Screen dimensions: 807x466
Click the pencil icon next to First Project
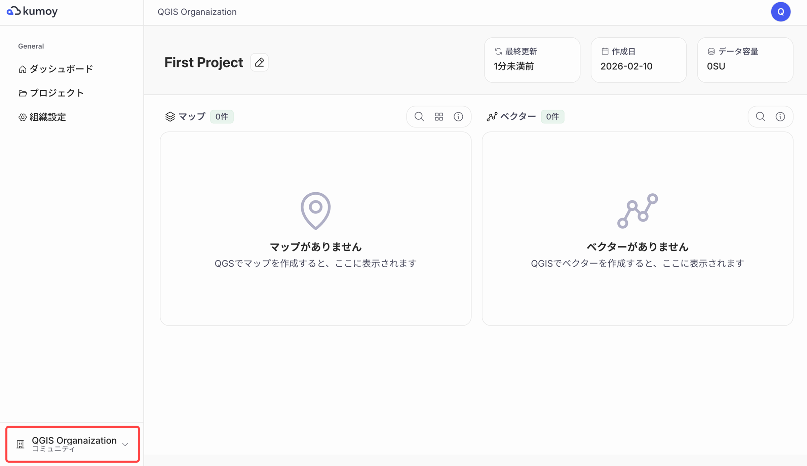tap(259, 63)
